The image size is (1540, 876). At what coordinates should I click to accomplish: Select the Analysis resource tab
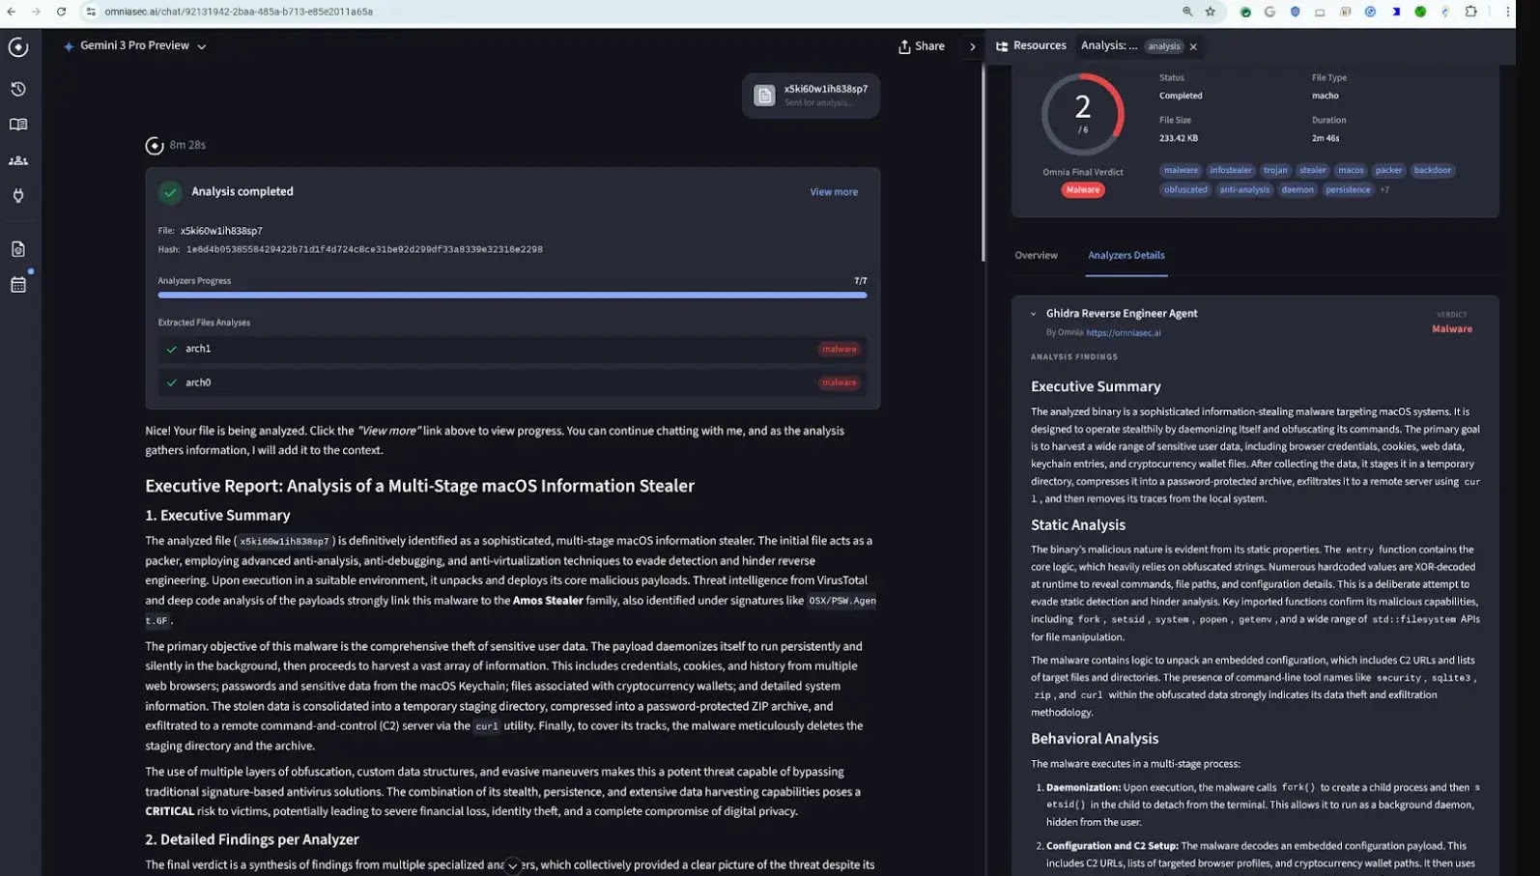tap(1132, 46)
